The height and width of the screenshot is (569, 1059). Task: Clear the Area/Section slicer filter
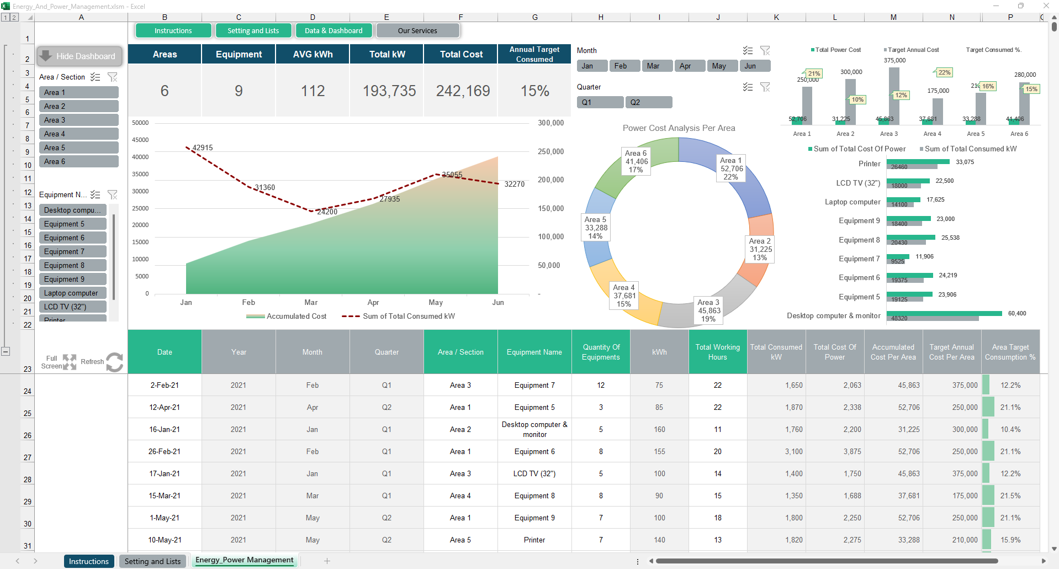[x=113, y=77]
